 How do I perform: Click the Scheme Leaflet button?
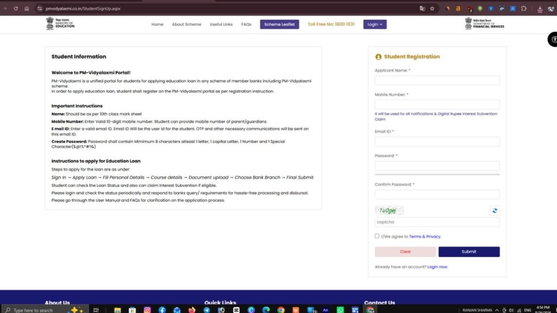tap(280, 24)
